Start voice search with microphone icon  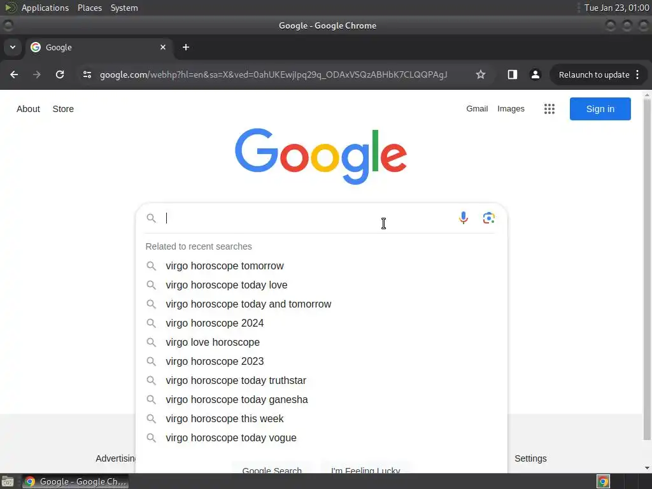(464, 218)
